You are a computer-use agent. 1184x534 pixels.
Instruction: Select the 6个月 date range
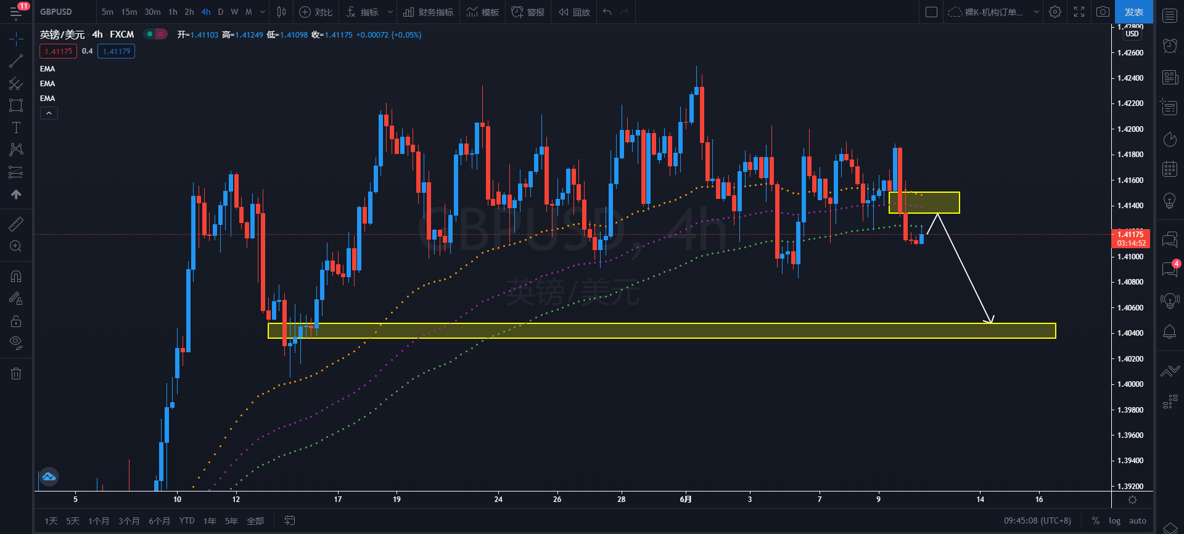point(159,520)
